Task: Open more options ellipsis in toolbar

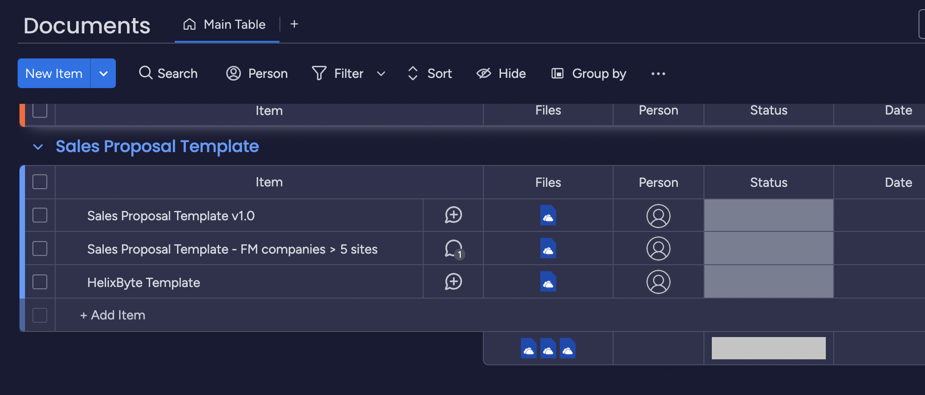Action: tap(658, 74)
